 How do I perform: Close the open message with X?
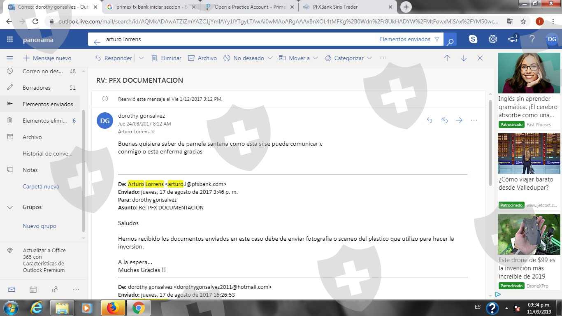coord(480,58)
